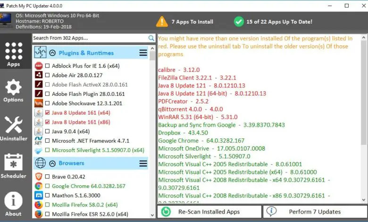Click the Plugins & Runtimes puzzle icon
The height and width of the screenshot is (222, 368).
pyautogui.click(x=40, y=52)
